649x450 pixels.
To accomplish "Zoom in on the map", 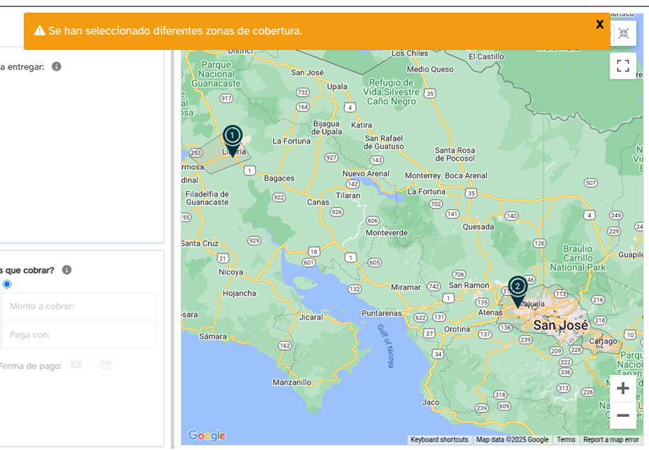I will pyautogui.click(x=623, y=388).
